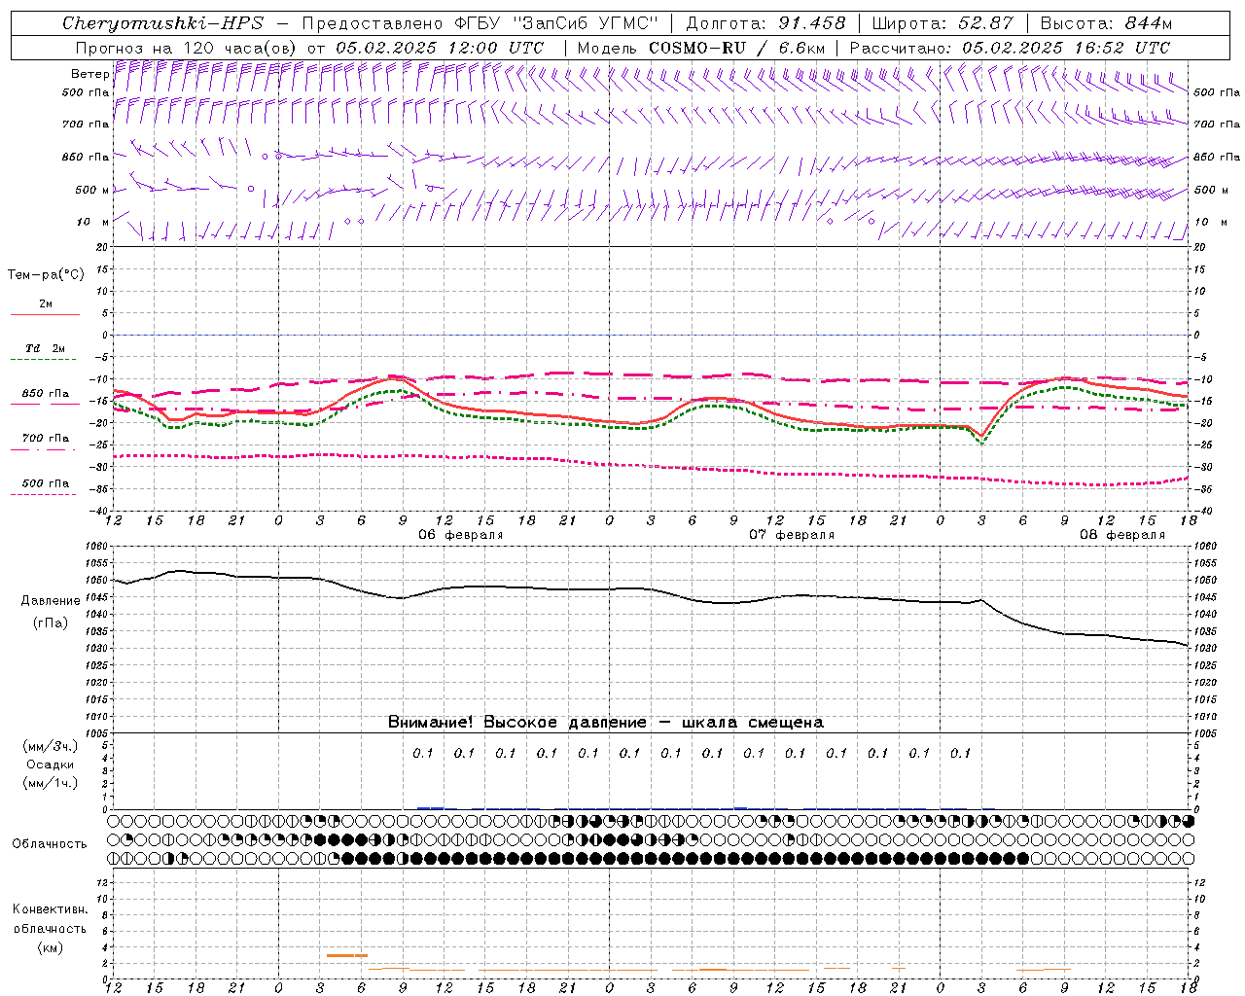Click the model name COSMO-RU / 6.6км

coord(737,48)
